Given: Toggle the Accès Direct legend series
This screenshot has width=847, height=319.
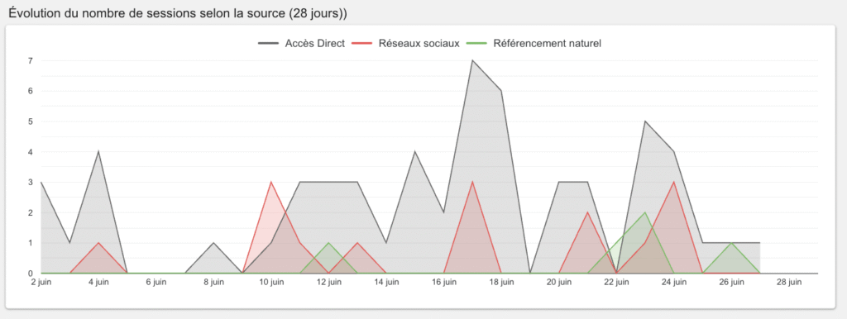Looking at the screenshot, I should coord(301,43).
